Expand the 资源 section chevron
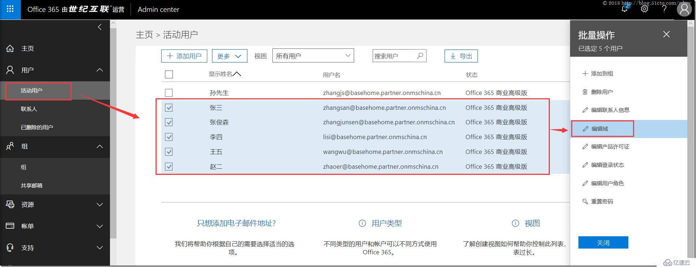The height and width of the screenshot is (267, 696). [x=100, y=204]
